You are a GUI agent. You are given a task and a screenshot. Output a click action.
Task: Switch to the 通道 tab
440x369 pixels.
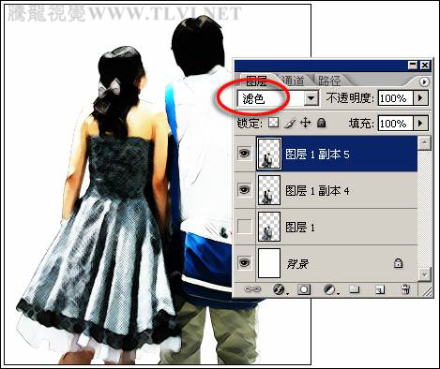click(293, 81)
